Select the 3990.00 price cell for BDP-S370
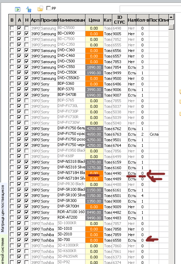This screenshot has width=181, height=264. click(94, 90)
